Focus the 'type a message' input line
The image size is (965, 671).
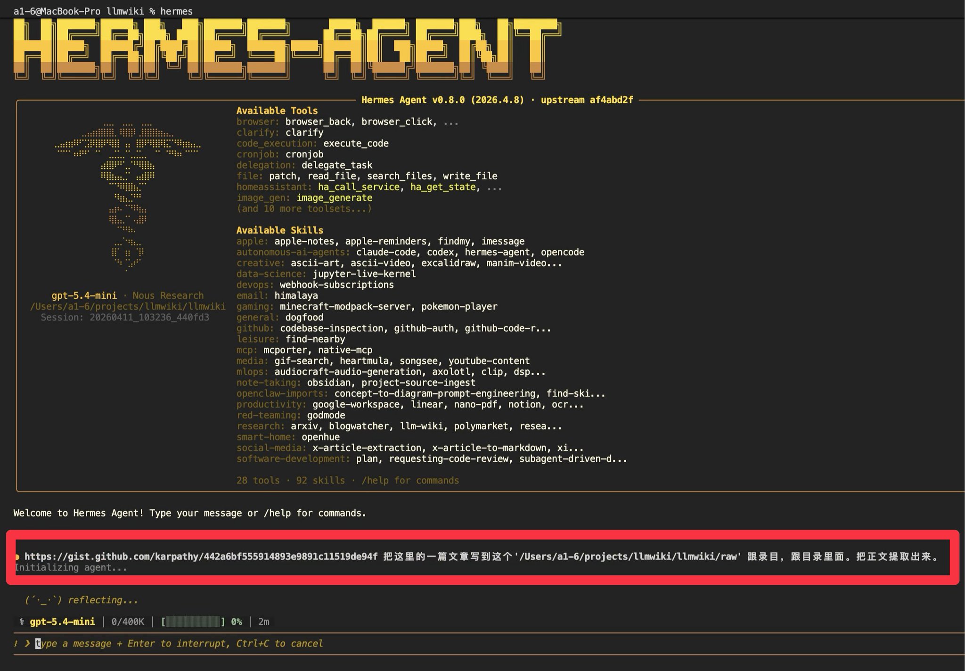[x=180, y=644]
